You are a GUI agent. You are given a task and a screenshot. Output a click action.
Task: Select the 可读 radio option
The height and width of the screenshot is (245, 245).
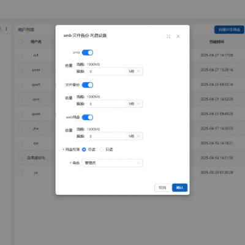pos(84,149)
